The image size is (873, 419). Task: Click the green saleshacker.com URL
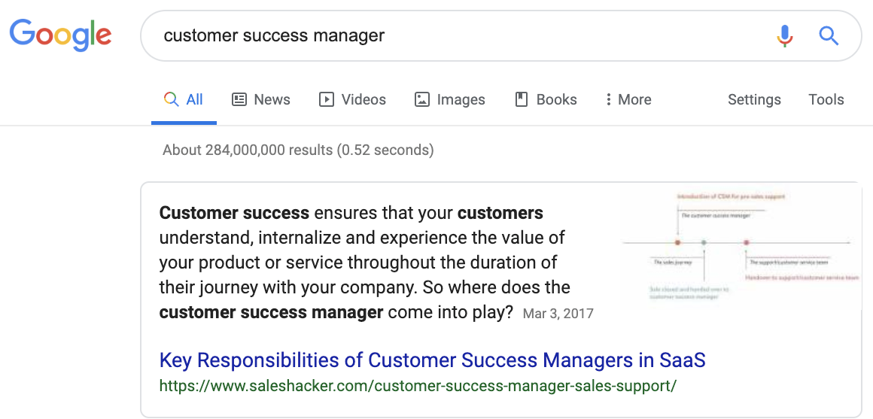point(418,387)
